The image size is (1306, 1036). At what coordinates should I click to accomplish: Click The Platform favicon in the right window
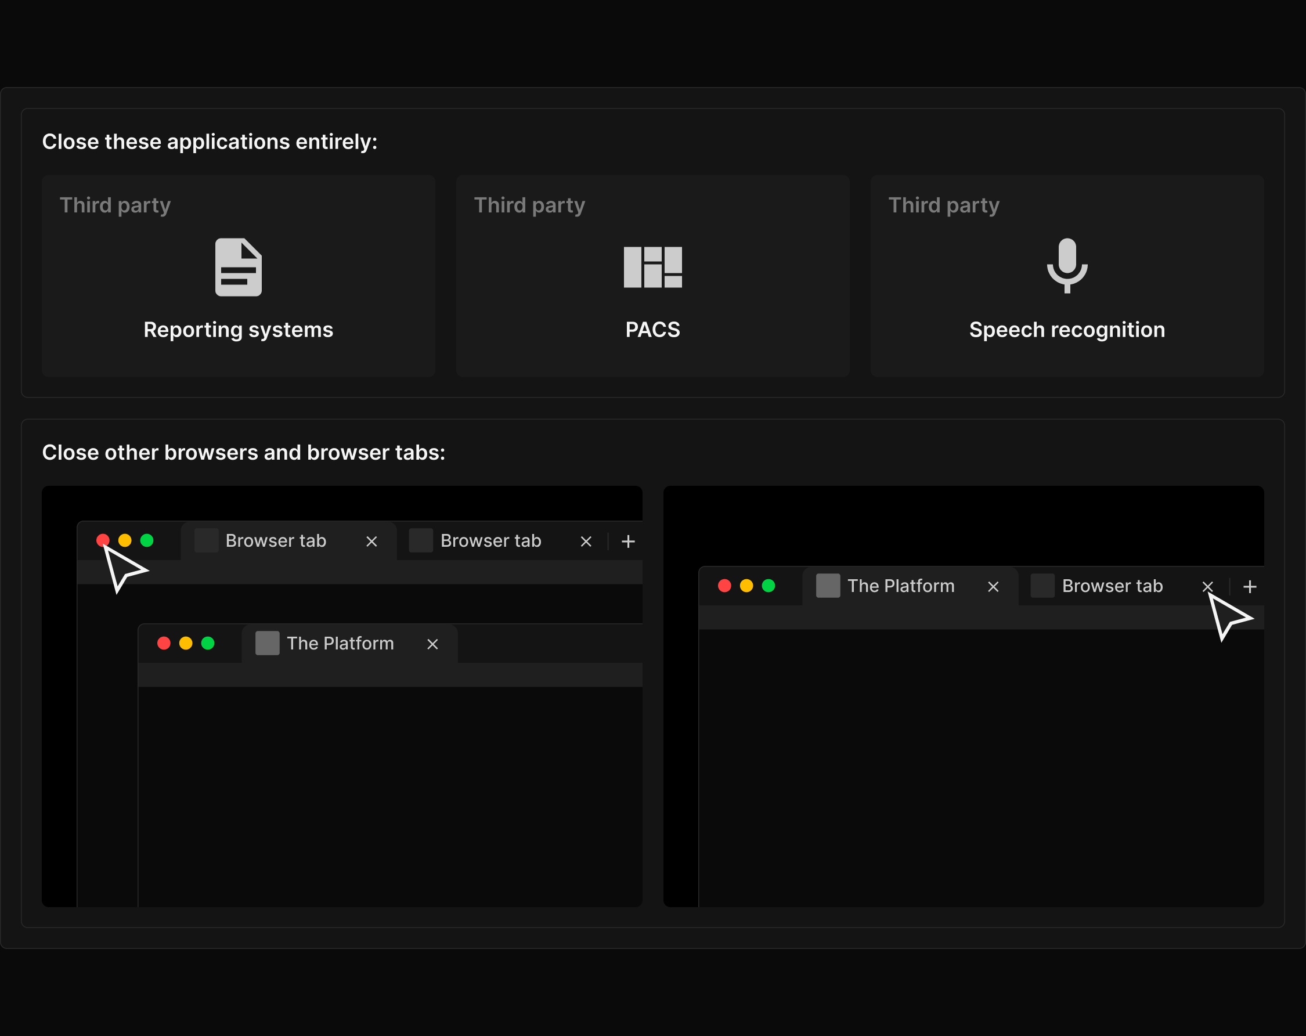point(828,586)
